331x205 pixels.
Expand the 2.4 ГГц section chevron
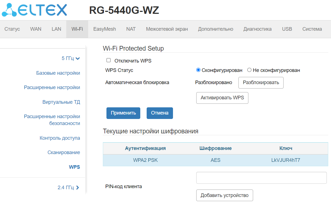[x=78, y=188]
